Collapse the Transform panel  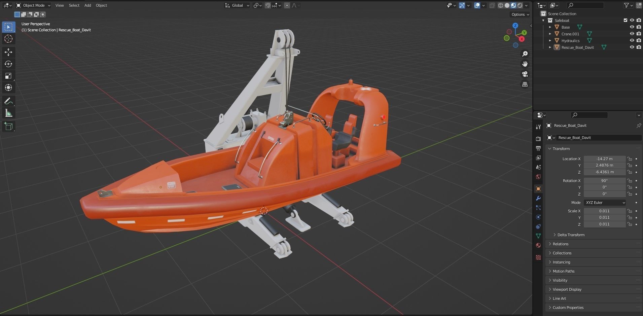550,149
